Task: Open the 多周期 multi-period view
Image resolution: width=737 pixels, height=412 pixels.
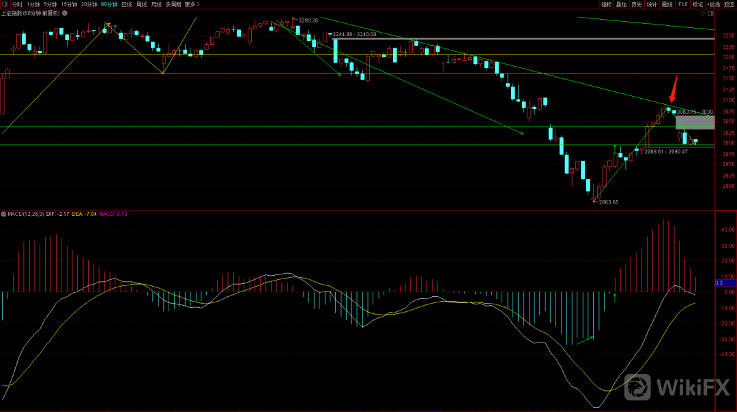Action: tap(173, 4)
